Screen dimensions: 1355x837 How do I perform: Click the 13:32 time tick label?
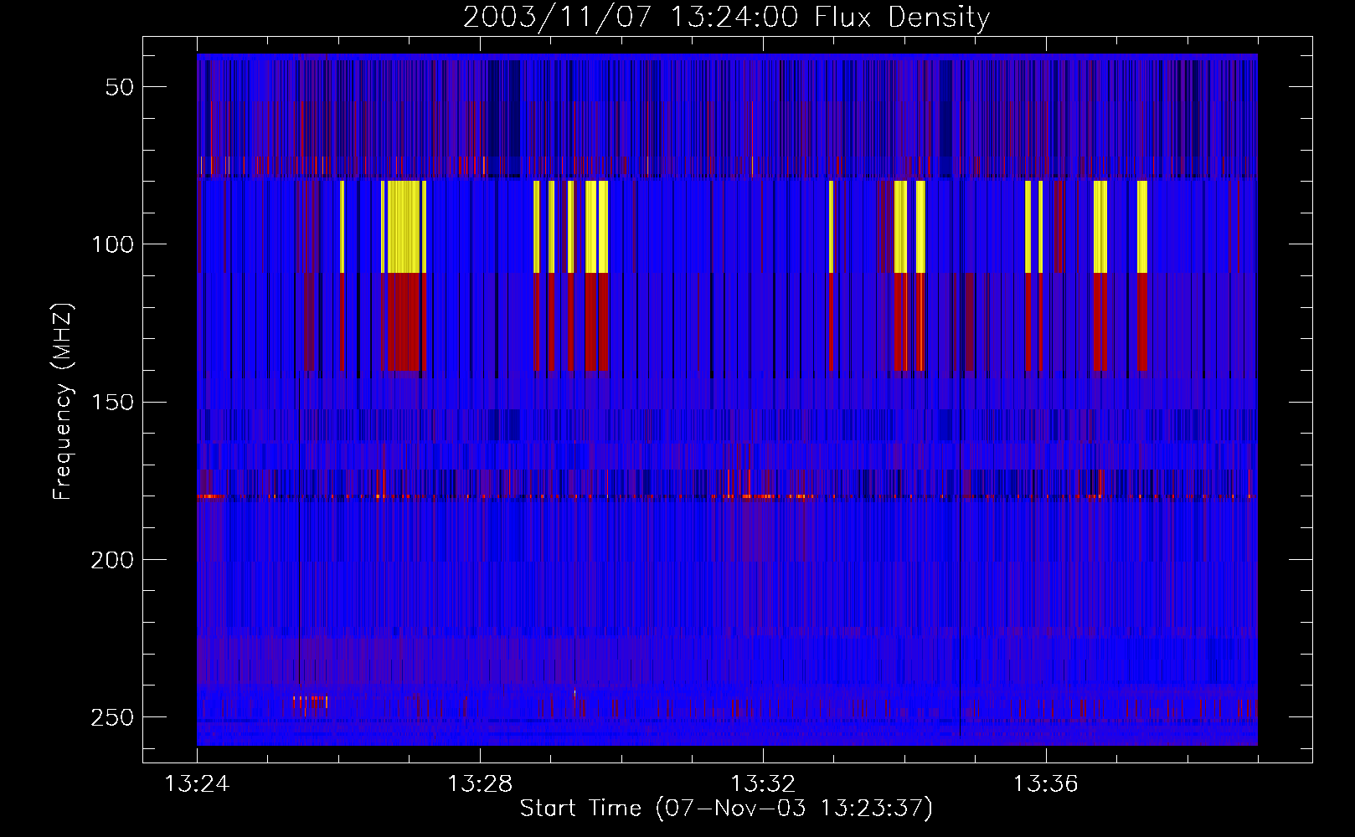pos(763,784)
